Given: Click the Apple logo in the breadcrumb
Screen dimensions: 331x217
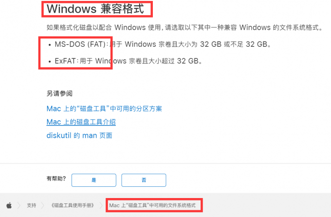Looking at the screenshot, I should click(9, 205).
